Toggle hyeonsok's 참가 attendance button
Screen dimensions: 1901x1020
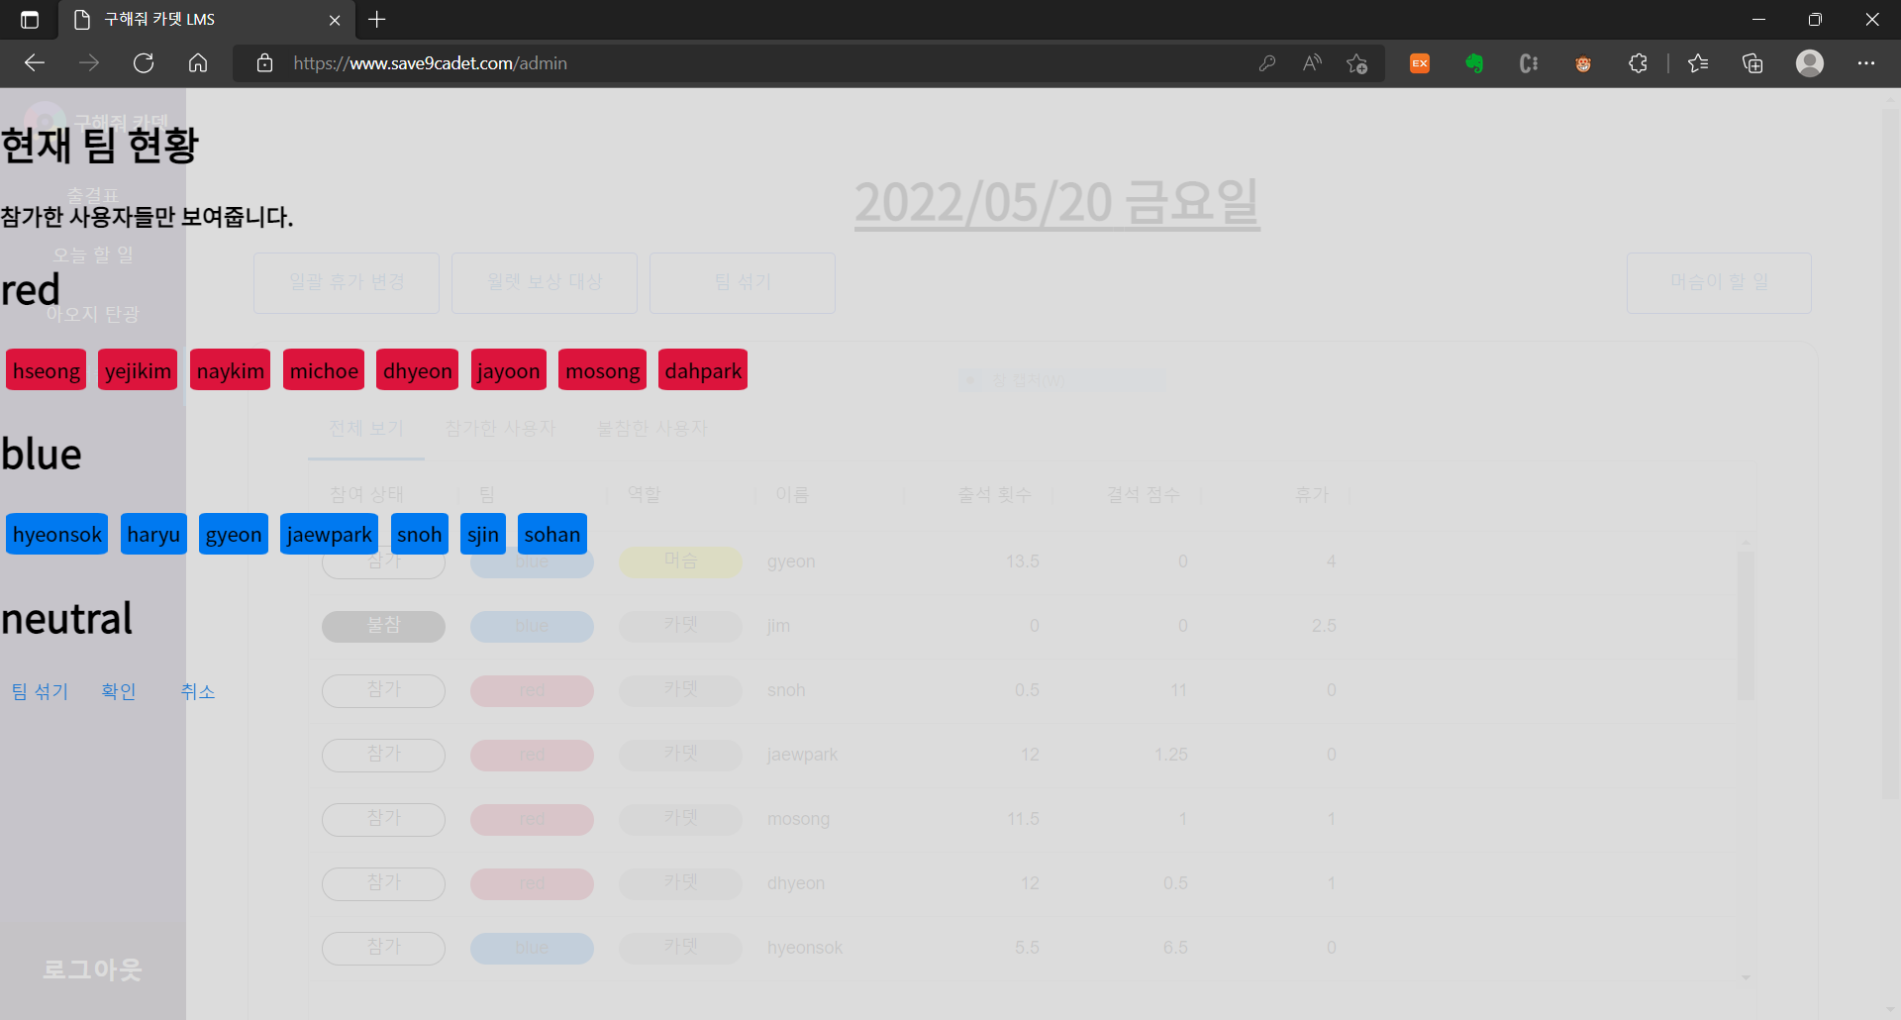pos(383,947)
